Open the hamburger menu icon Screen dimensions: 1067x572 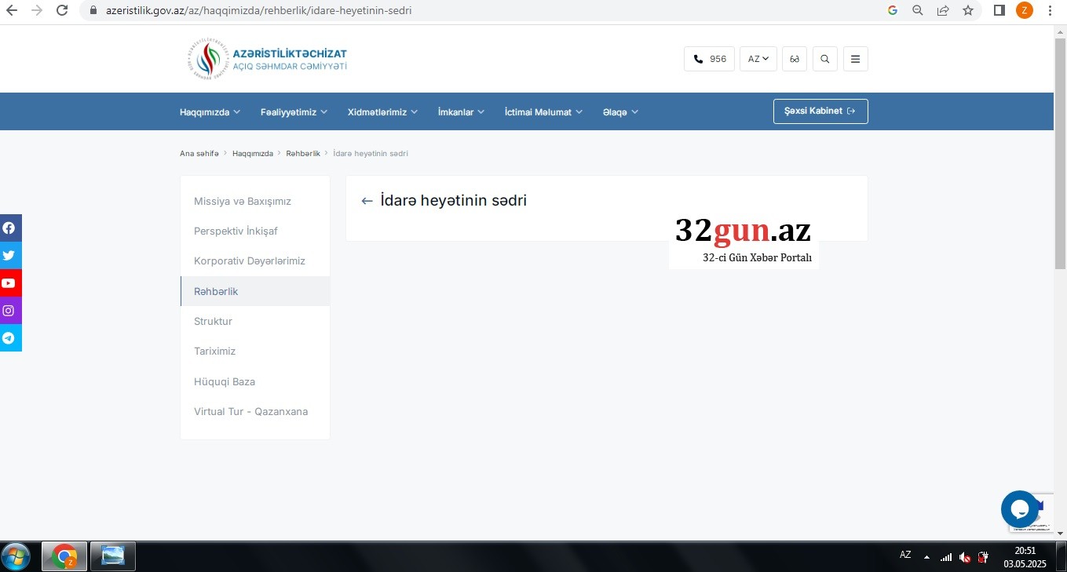pyautogui.click(x=855, y=59)
